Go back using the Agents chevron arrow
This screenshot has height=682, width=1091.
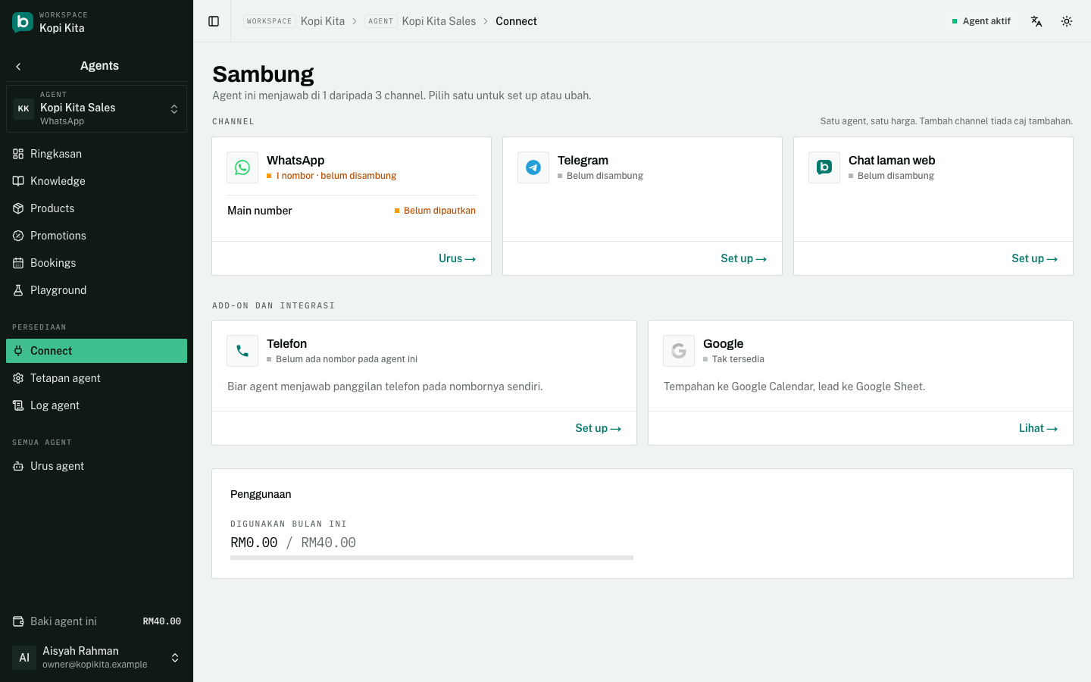click(18, 66)
